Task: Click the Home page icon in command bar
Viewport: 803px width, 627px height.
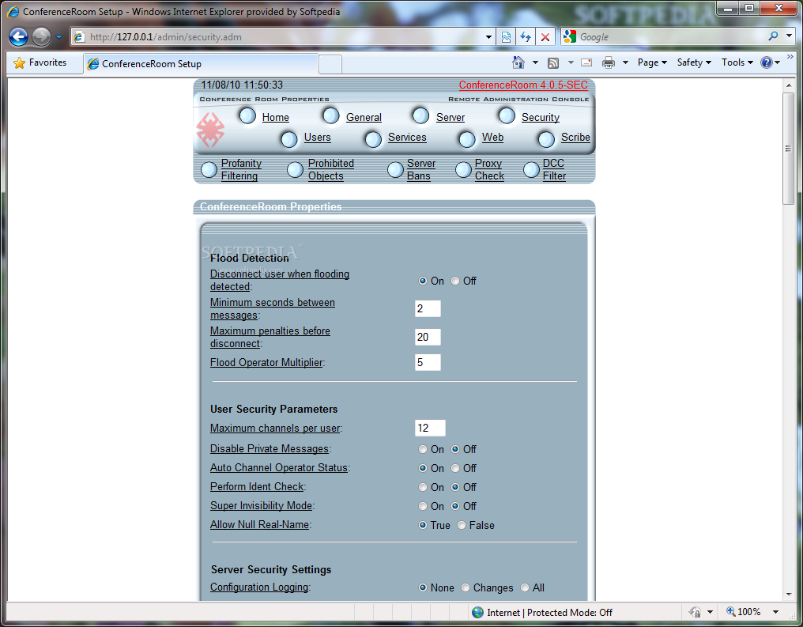Action: [518, 62]
